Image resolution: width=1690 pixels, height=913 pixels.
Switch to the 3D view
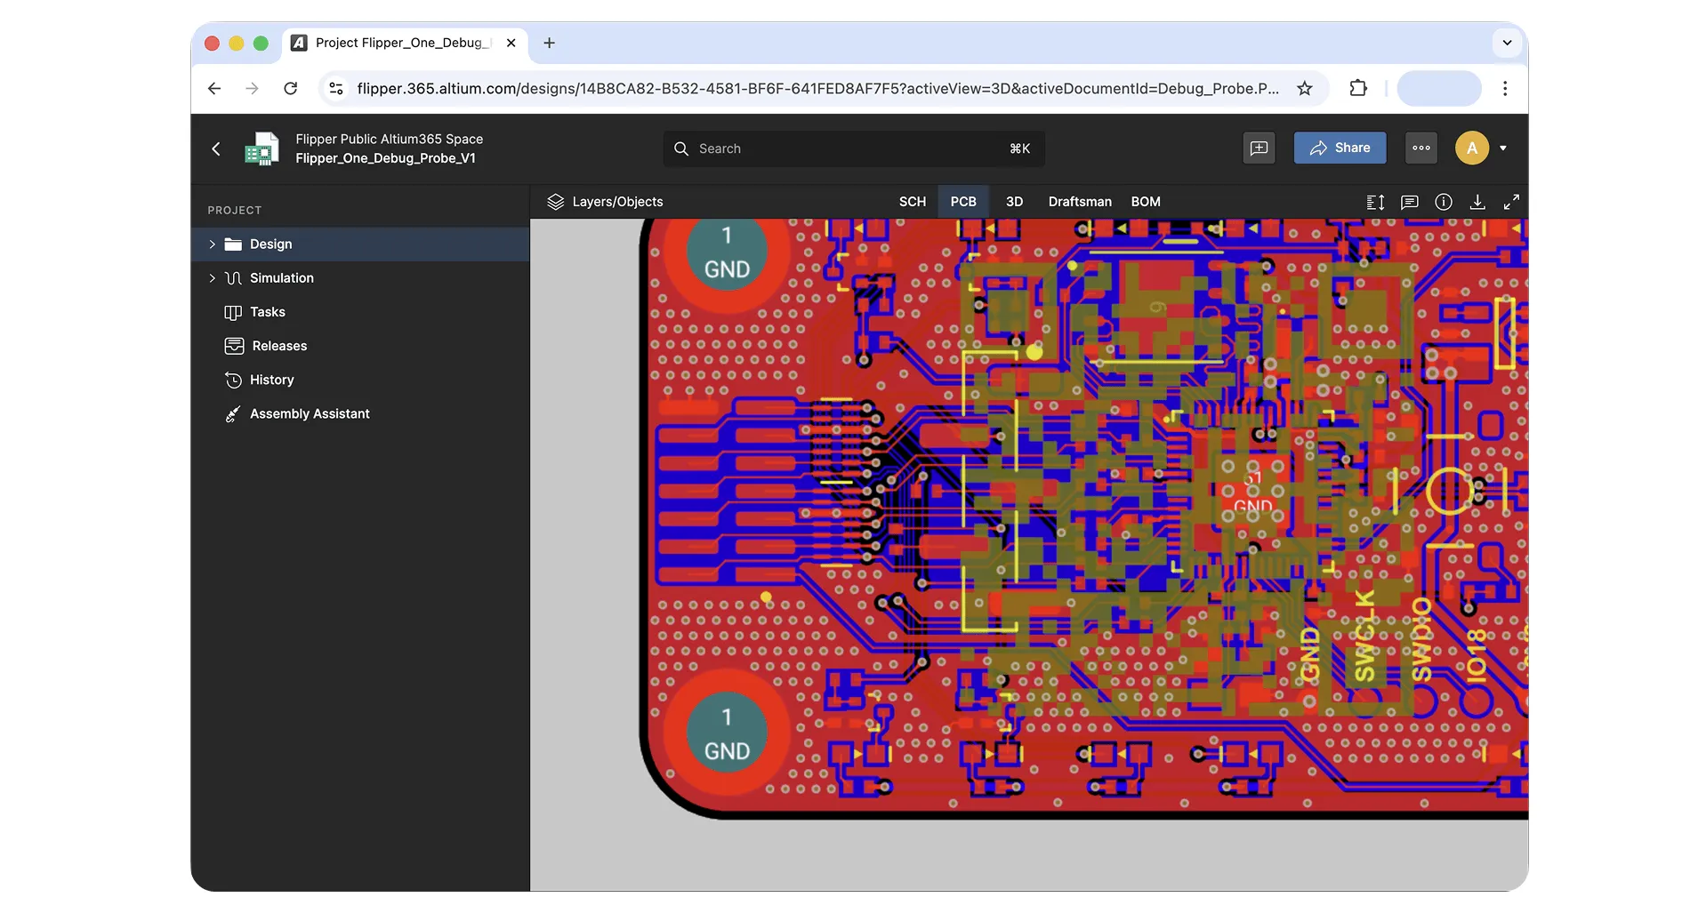coord(1014,202)
